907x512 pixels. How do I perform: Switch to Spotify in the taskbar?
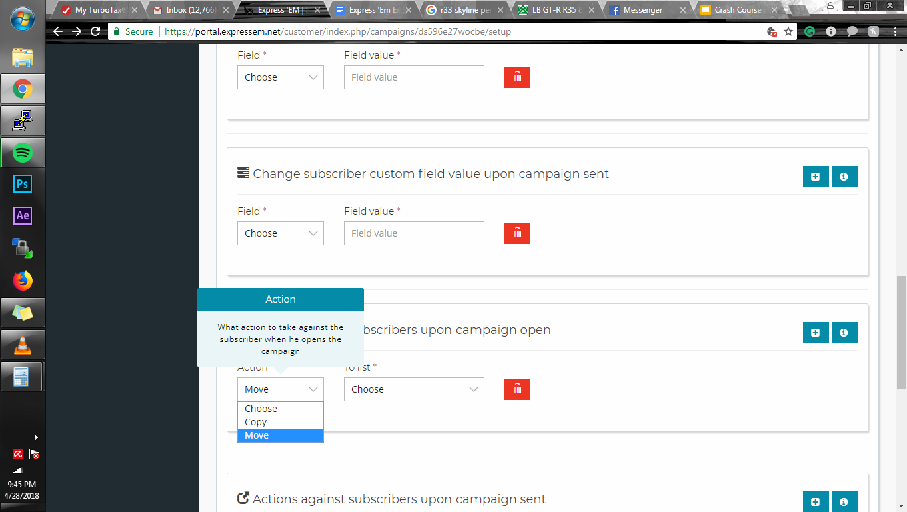tap(23, 153)
